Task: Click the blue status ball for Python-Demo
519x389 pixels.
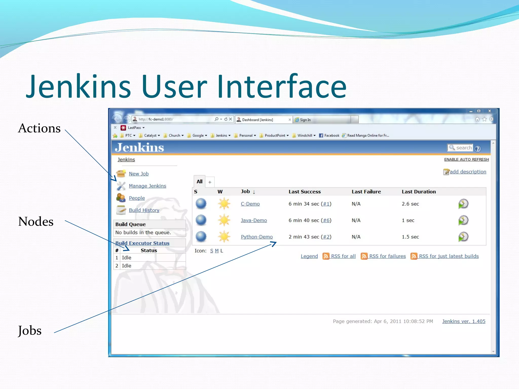Action: [201, 237]
